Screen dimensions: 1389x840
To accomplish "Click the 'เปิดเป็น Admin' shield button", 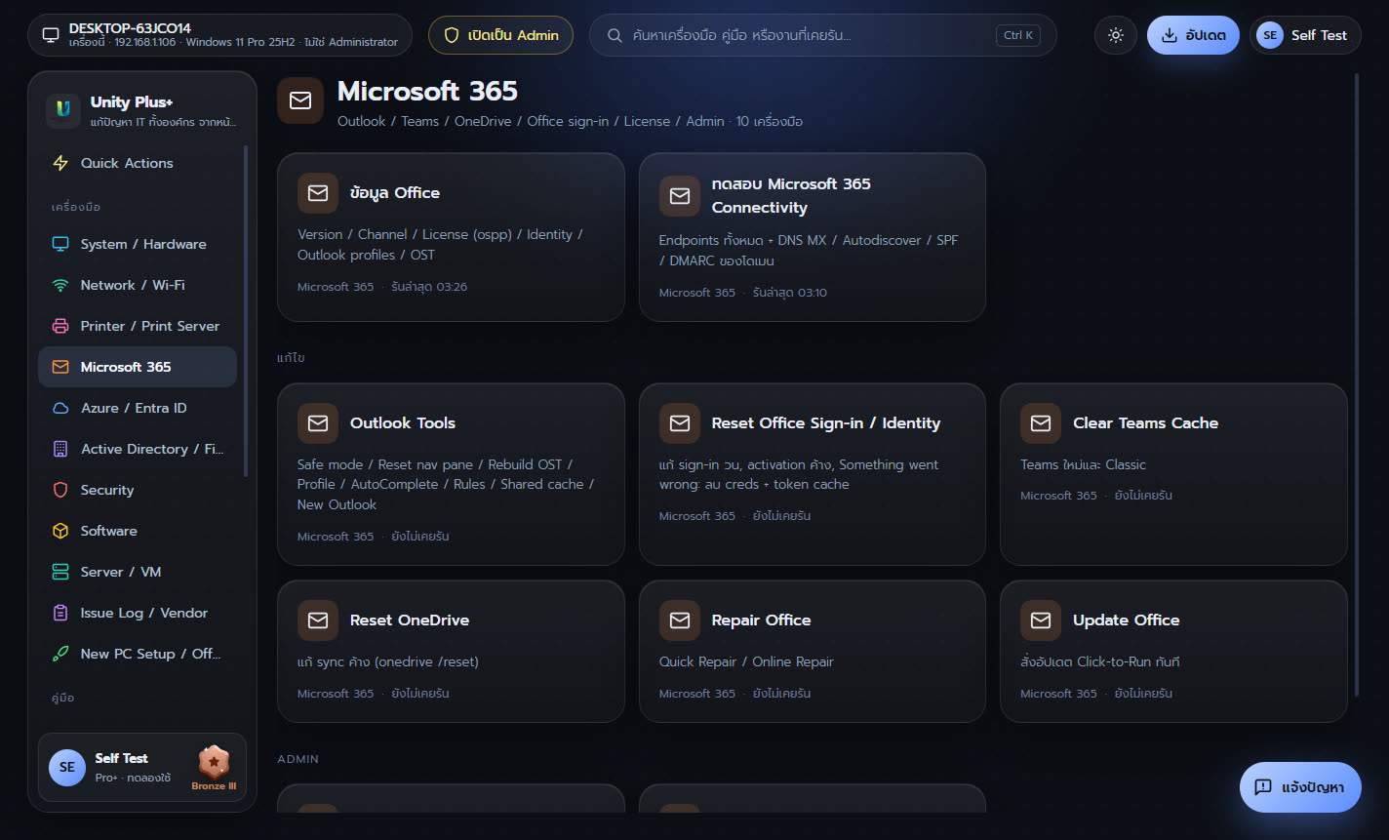I will [500, 35].
